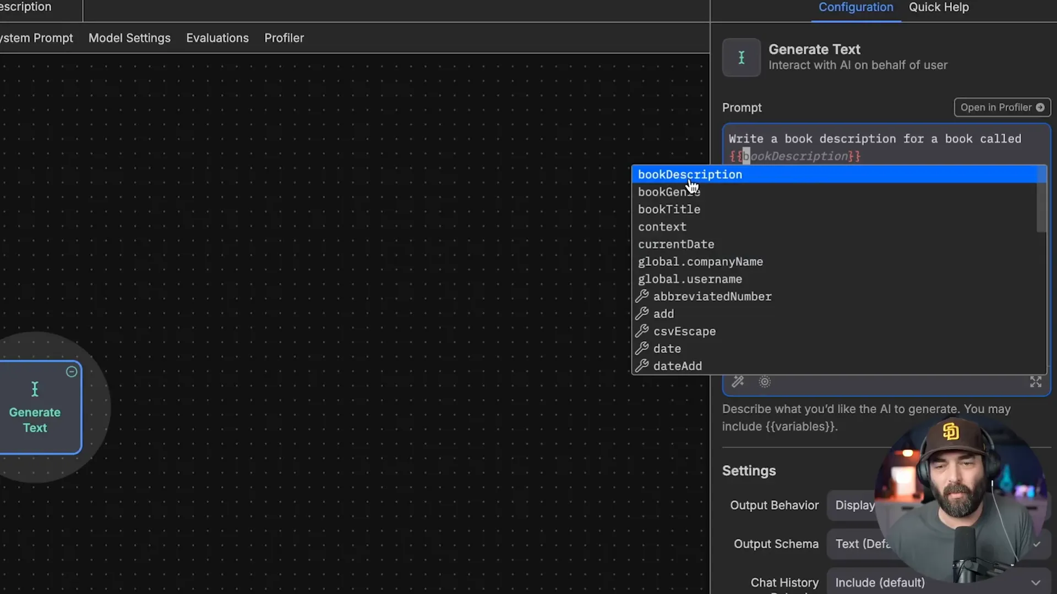Viewport: 1057px width, 594px height.
Task: Switch to the Quick Help tab
Action: coord(938,8)
